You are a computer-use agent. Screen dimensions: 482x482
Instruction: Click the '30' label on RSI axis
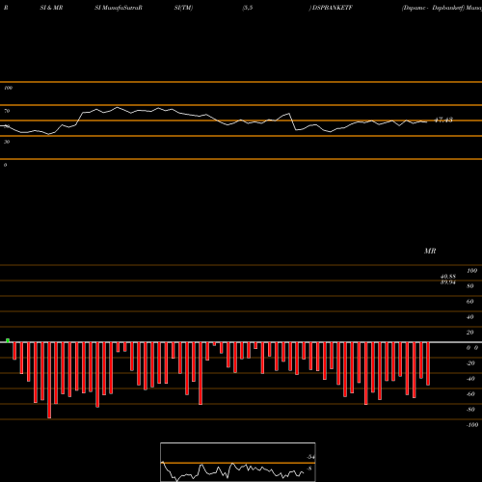pos(7,142)
